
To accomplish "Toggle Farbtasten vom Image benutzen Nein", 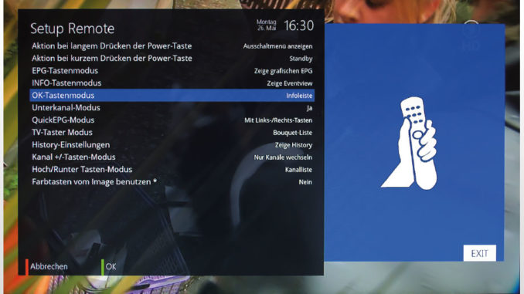I will point(305,182).
